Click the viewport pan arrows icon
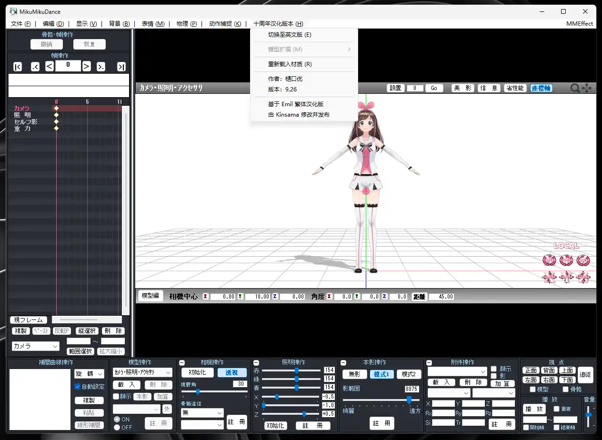602x440 pixels. (587, 88)
